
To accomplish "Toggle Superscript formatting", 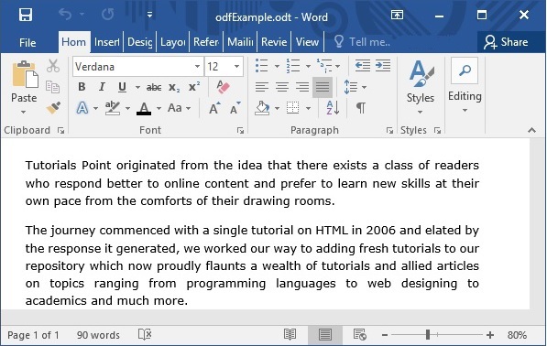I will (194, 87).
